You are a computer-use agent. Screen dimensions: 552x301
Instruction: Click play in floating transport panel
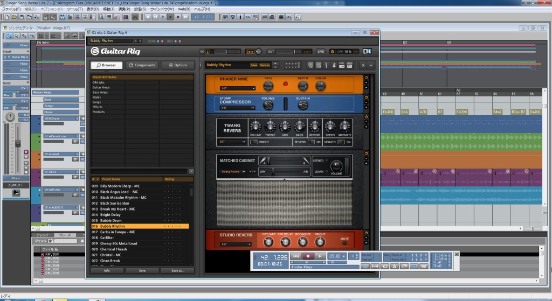[x=320, y=256]
